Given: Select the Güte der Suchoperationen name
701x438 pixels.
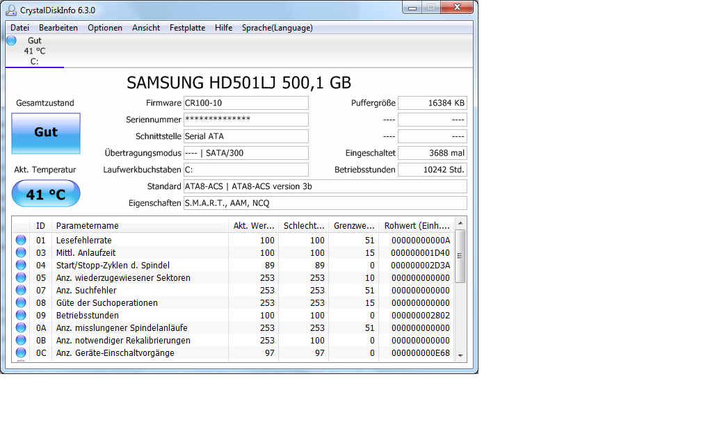Looking at the screenshot, I should (107, 302).
